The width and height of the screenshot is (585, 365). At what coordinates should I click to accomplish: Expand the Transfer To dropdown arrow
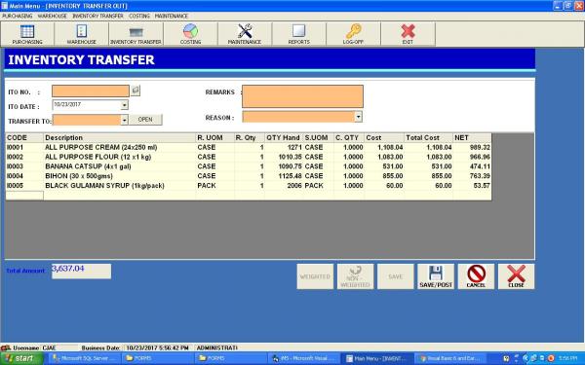125,120
